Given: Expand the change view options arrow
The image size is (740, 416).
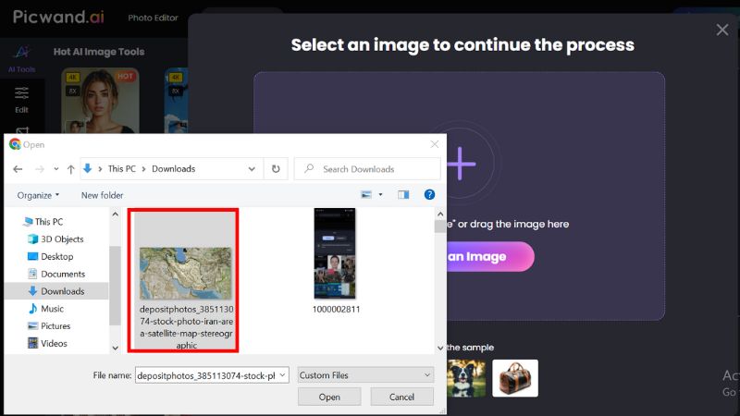Looking at the screenshot, I should coord(380,195).
